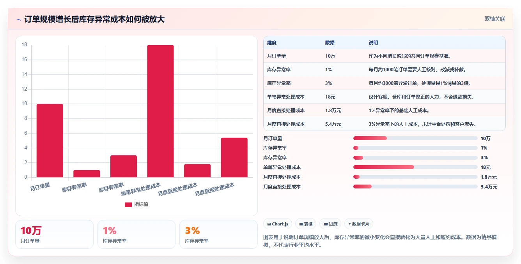Click the 月订单量 progress bar
Viewport: 521px width, 264px height.
point(415,138)
